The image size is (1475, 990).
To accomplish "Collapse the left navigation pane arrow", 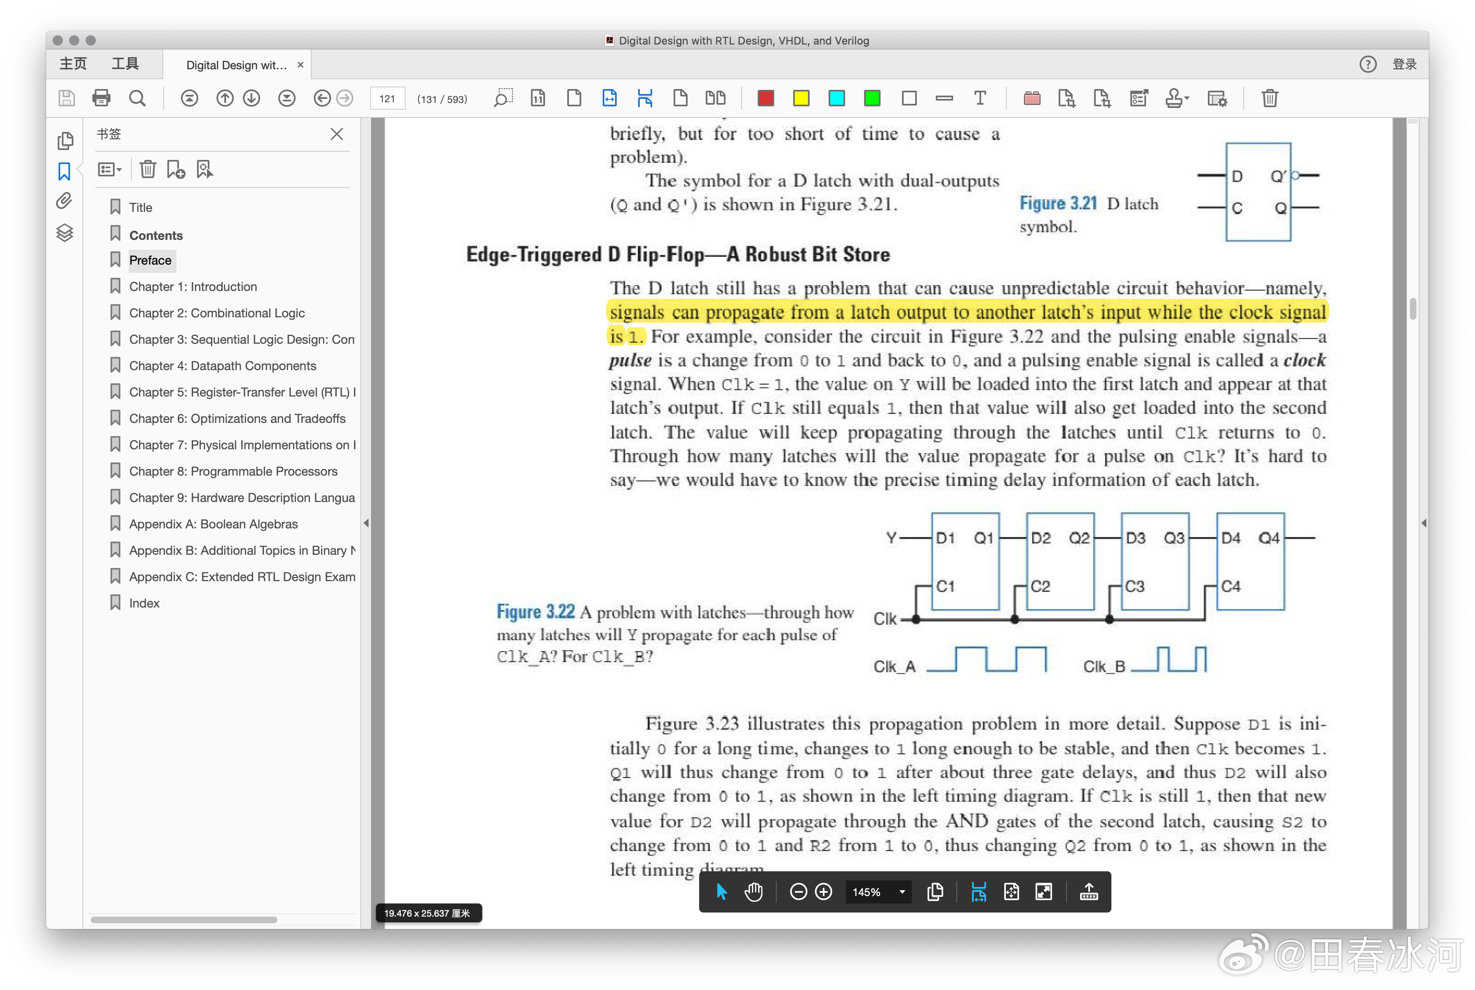I will pyautogui.click(x=366, y=523).
